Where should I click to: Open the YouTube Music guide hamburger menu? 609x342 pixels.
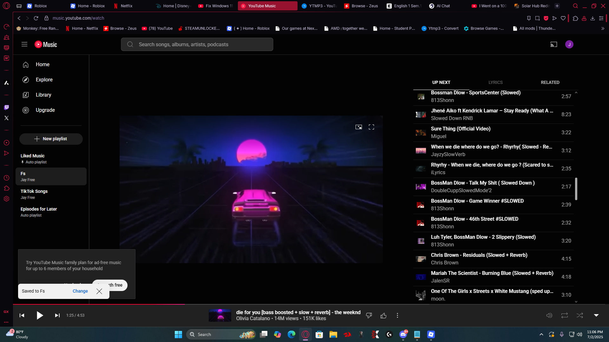(x=24, y=44)
